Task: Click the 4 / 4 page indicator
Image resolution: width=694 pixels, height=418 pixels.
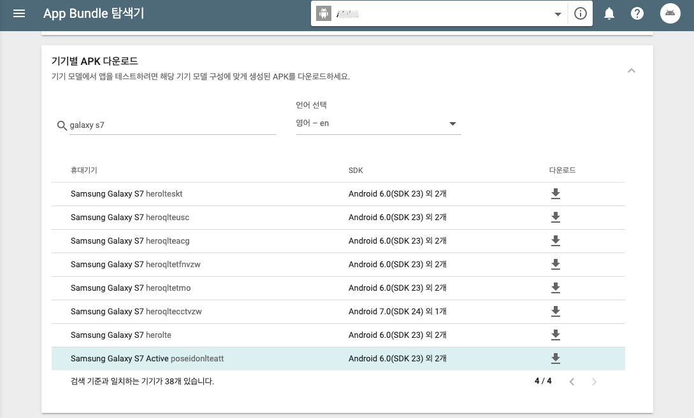Action: tap(543, 381)
